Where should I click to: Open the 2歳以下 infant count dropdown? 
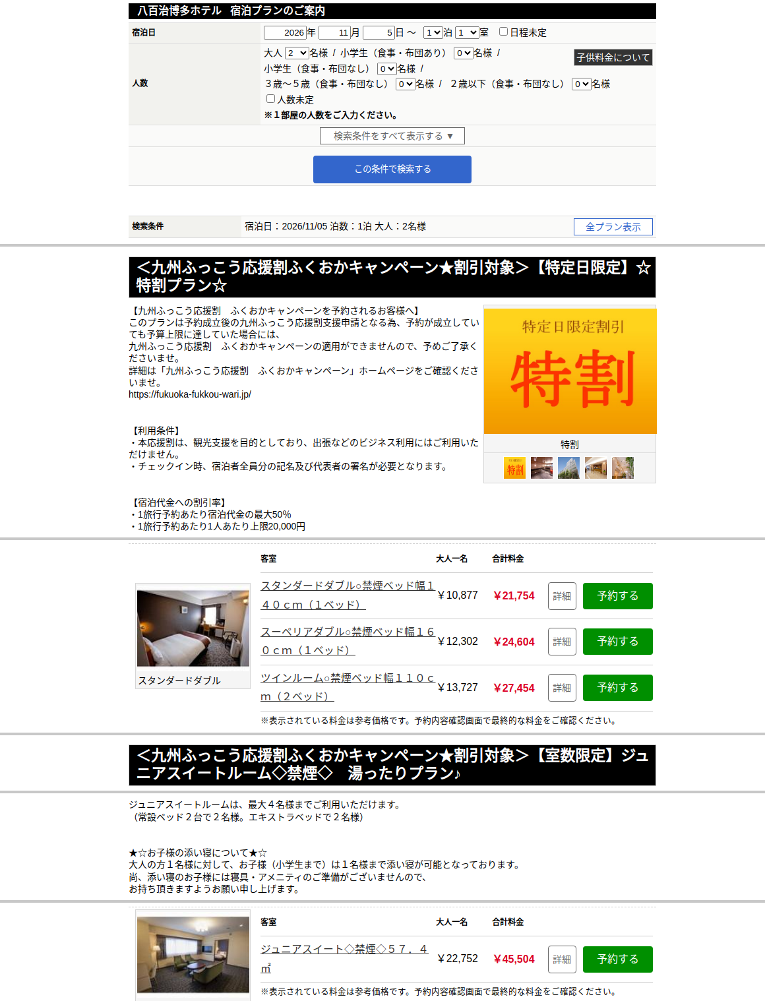pos(582,84)
